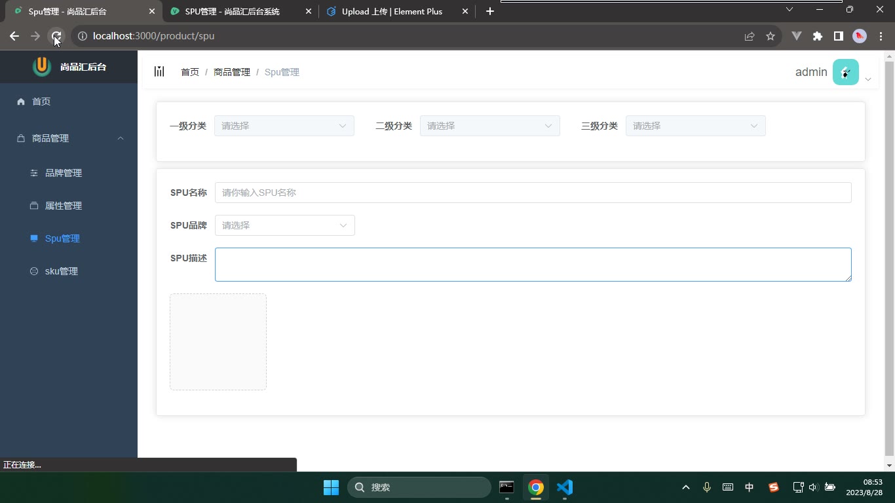Click the browser address bar URL

(x=153, y=36)
